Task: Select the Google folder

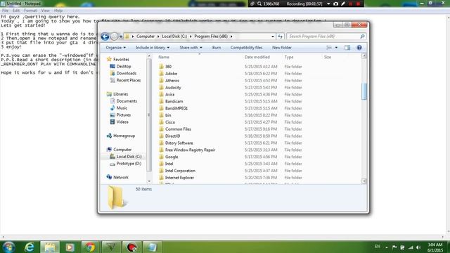Action: coord(172,157)
